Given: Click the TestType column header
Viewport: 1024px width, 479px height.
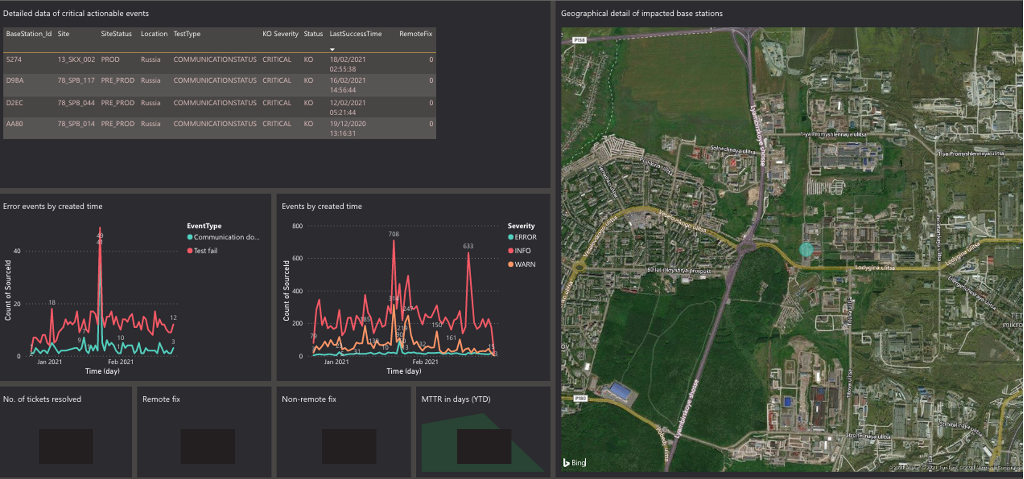Looking at the screenshot, I should (x=187, y=34).
